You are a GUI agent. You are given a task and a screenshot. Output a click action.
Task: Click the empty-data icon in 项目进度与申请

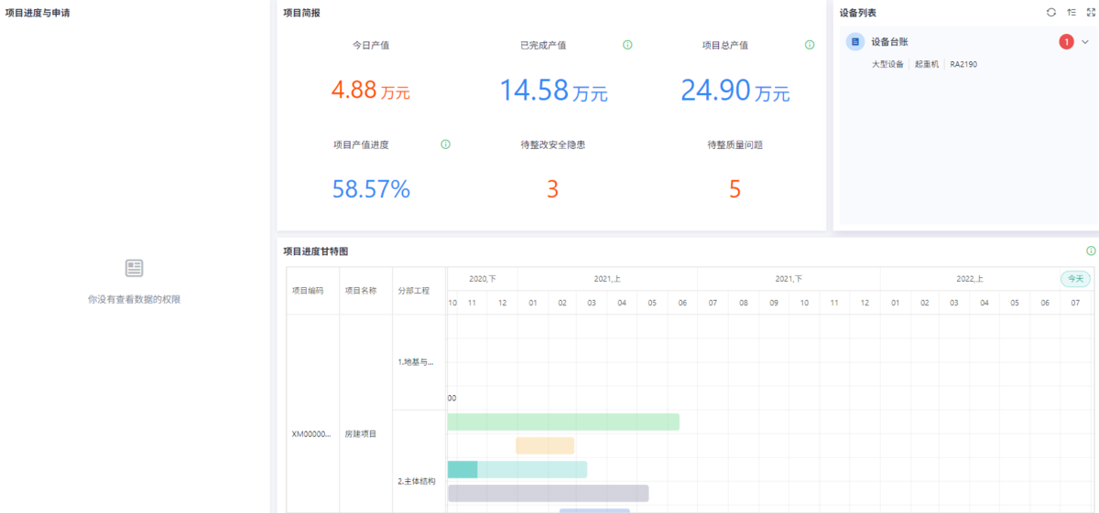click(135, 268)
